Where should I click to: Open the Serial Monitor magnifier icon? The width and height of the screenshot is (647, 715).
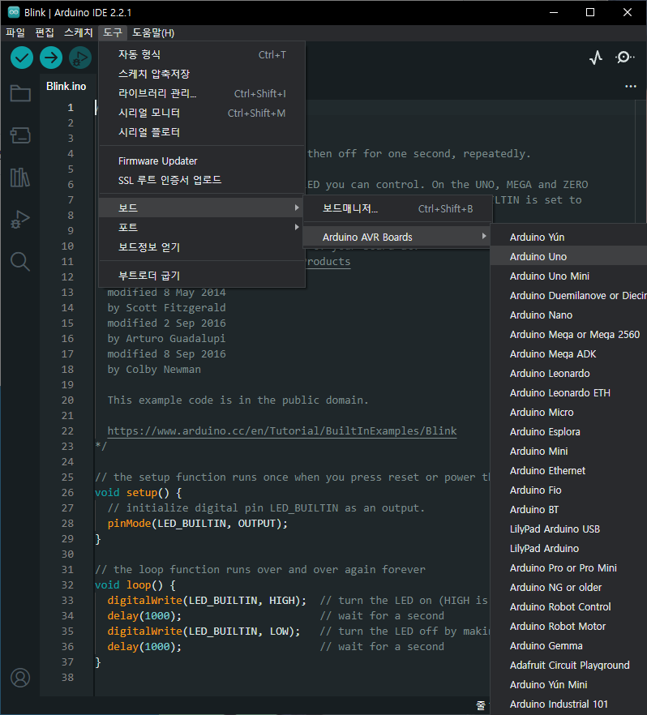click(624, 58)
